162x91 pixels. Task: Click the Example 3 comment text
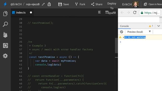pyautogui.click(x=39, y=46)
